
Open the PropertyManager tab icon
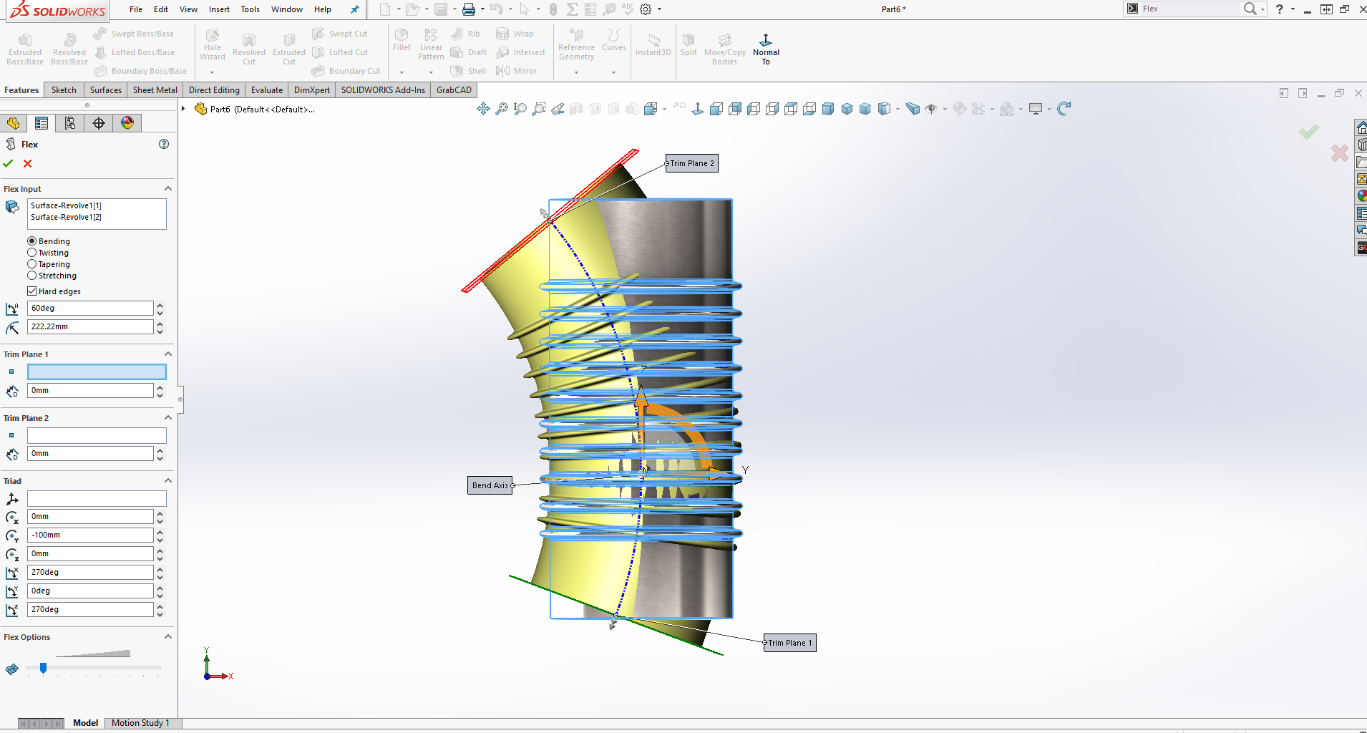(x=42, y=123)
